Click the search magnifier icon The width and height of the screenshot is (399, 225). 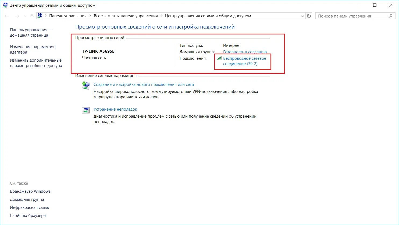coord(391,16)
